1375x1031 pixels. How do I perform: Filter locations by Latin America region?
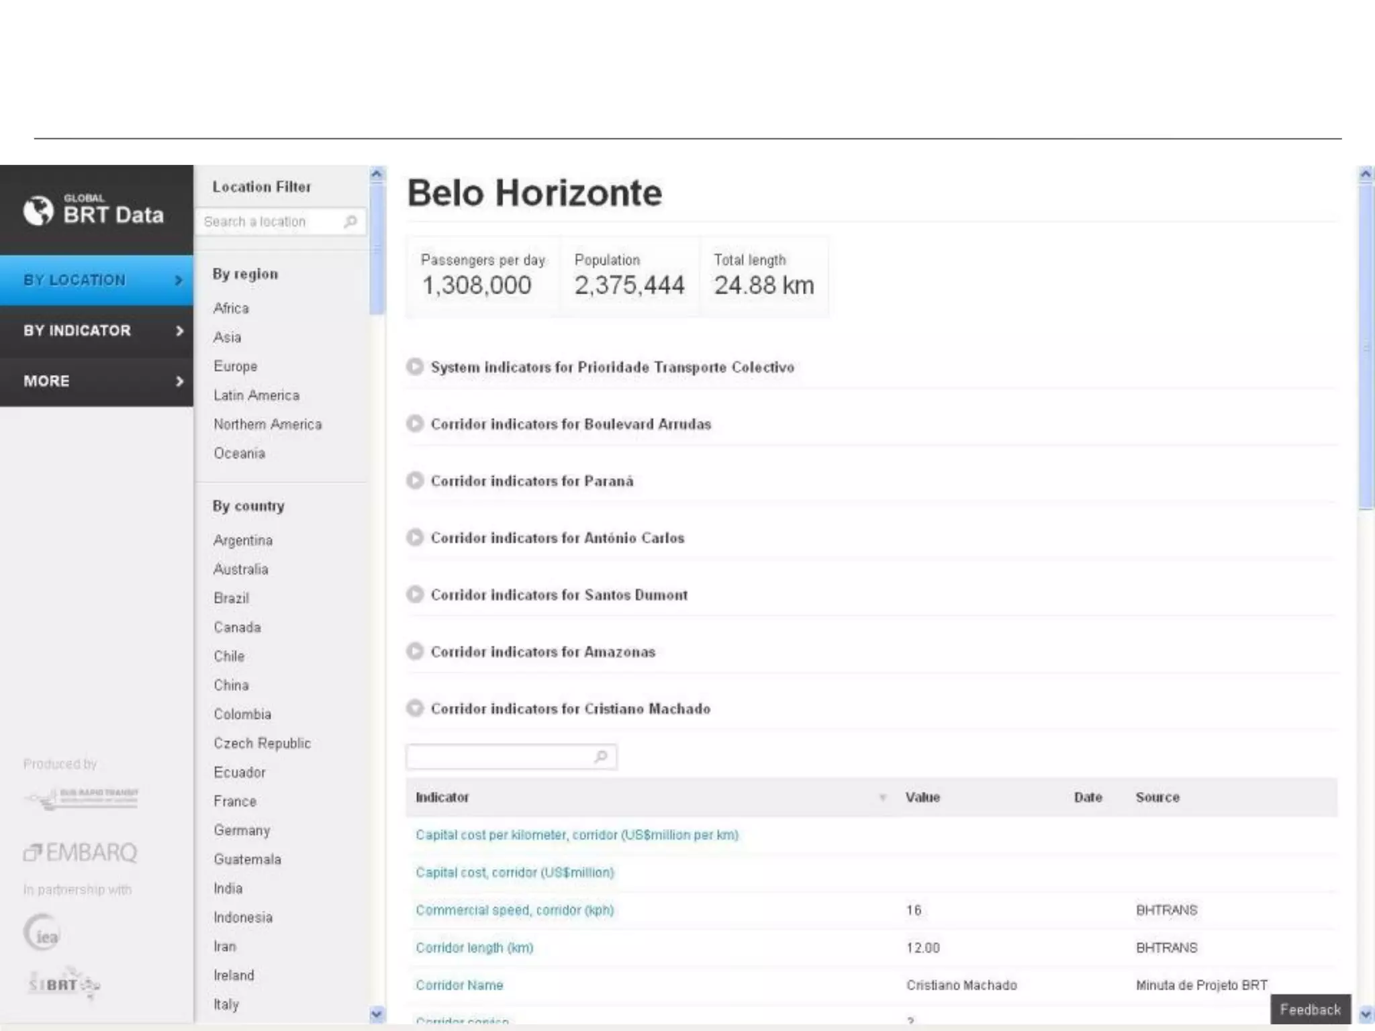click(x=256, y=395)
